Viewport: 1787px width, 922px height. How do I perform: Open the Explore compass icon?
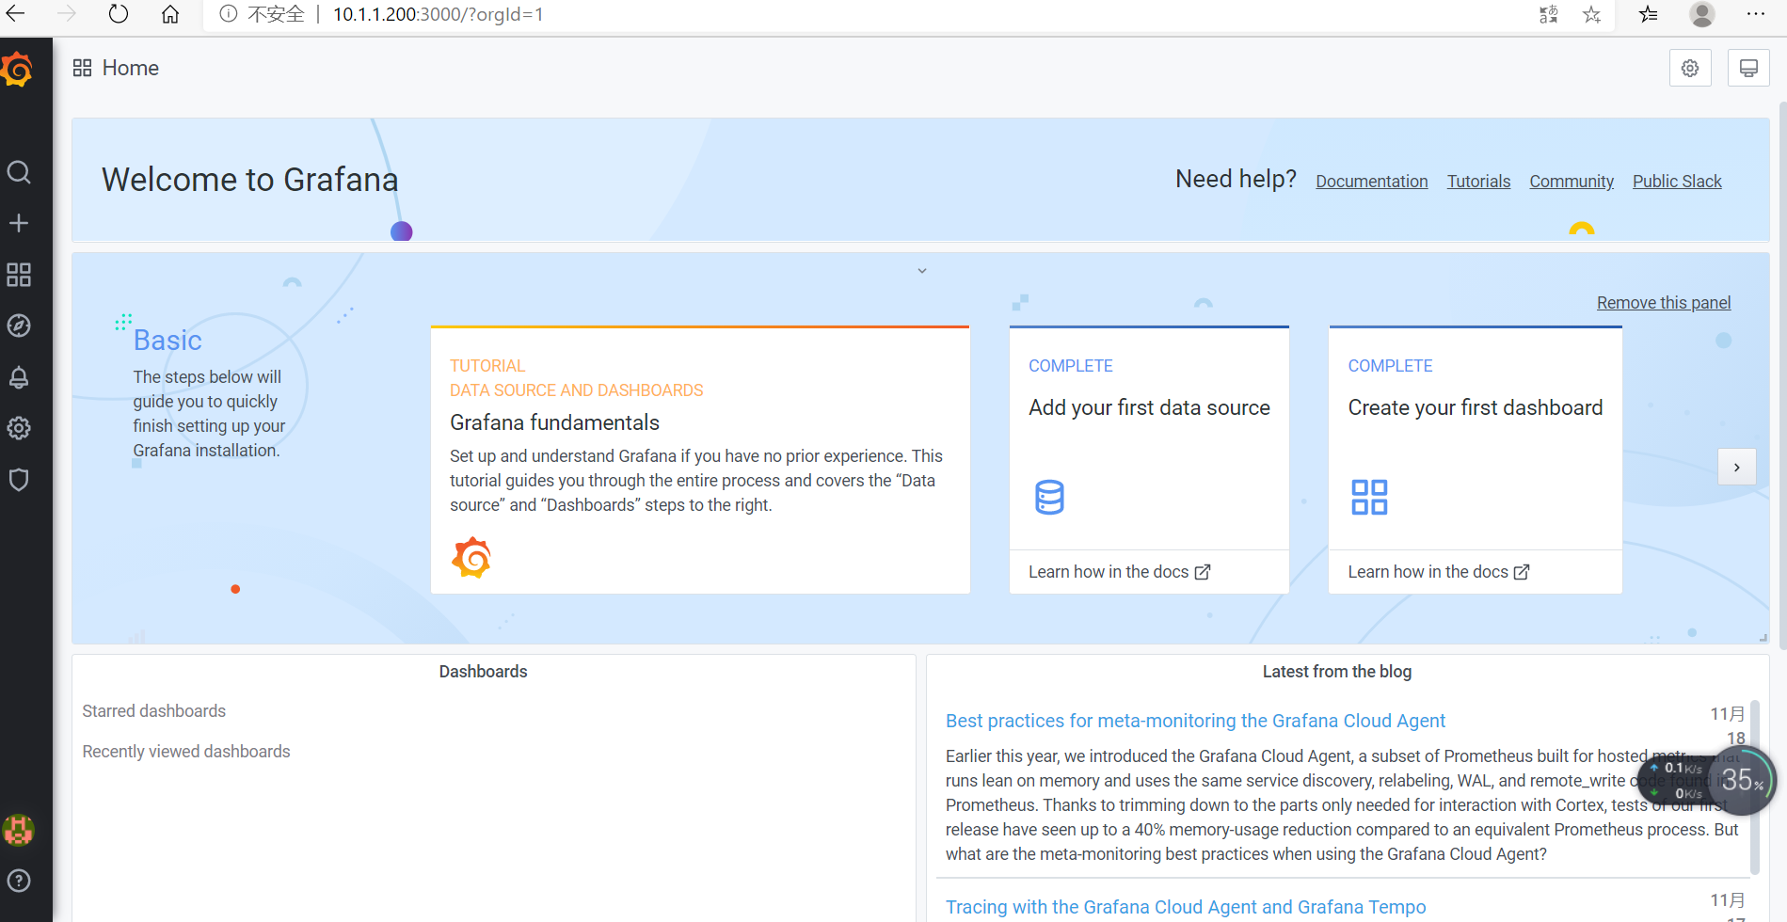tap(19, 326)
